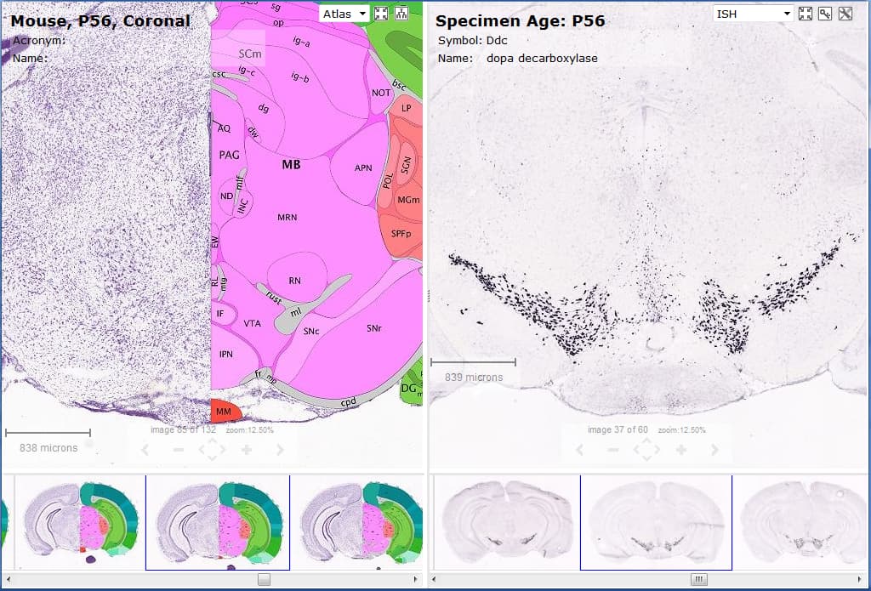Zoom out atlas image with minus
Image resolution: width=871 pixels, height=591 pixels.
click(179, 449)
